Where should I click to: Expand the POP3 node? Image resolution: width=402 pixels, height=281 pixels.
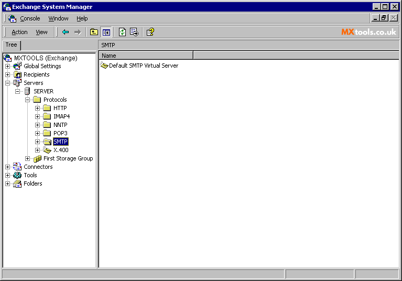coord(37,133)
